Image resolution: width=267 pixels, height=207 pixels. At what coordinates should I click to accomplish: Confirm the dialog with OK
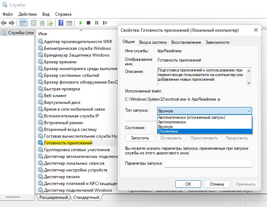tap(188, 184)
